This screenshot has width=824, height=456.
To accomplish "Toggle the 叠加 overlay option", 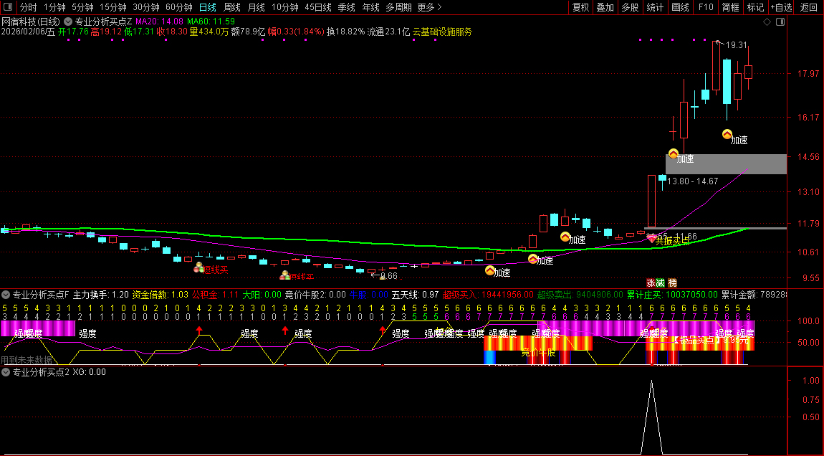I will [x=605, y=7].
